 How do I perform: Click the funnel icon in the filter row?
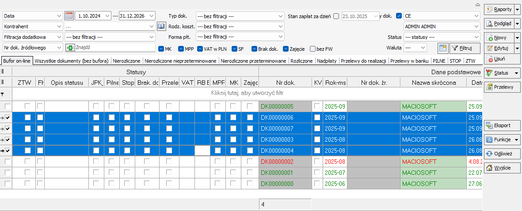click(x=3, y=94)
